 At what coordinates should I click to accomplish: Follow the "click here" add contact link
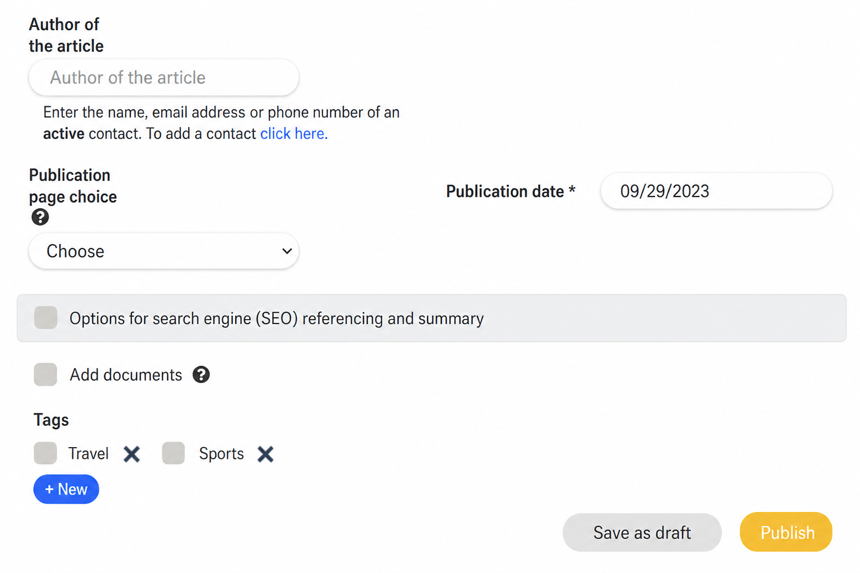pos(294,134)
